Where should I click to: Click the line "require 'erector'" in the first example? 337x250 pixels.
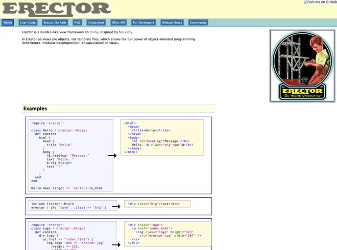(48, 123)
